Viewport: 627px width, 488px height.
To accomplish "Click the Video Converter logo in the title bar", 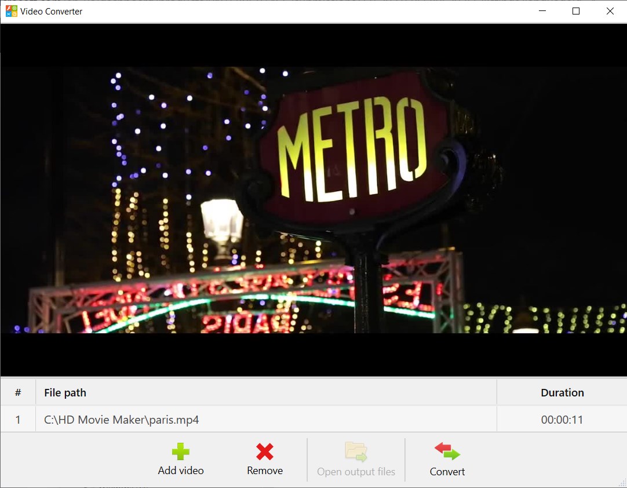I will (10, 10).
